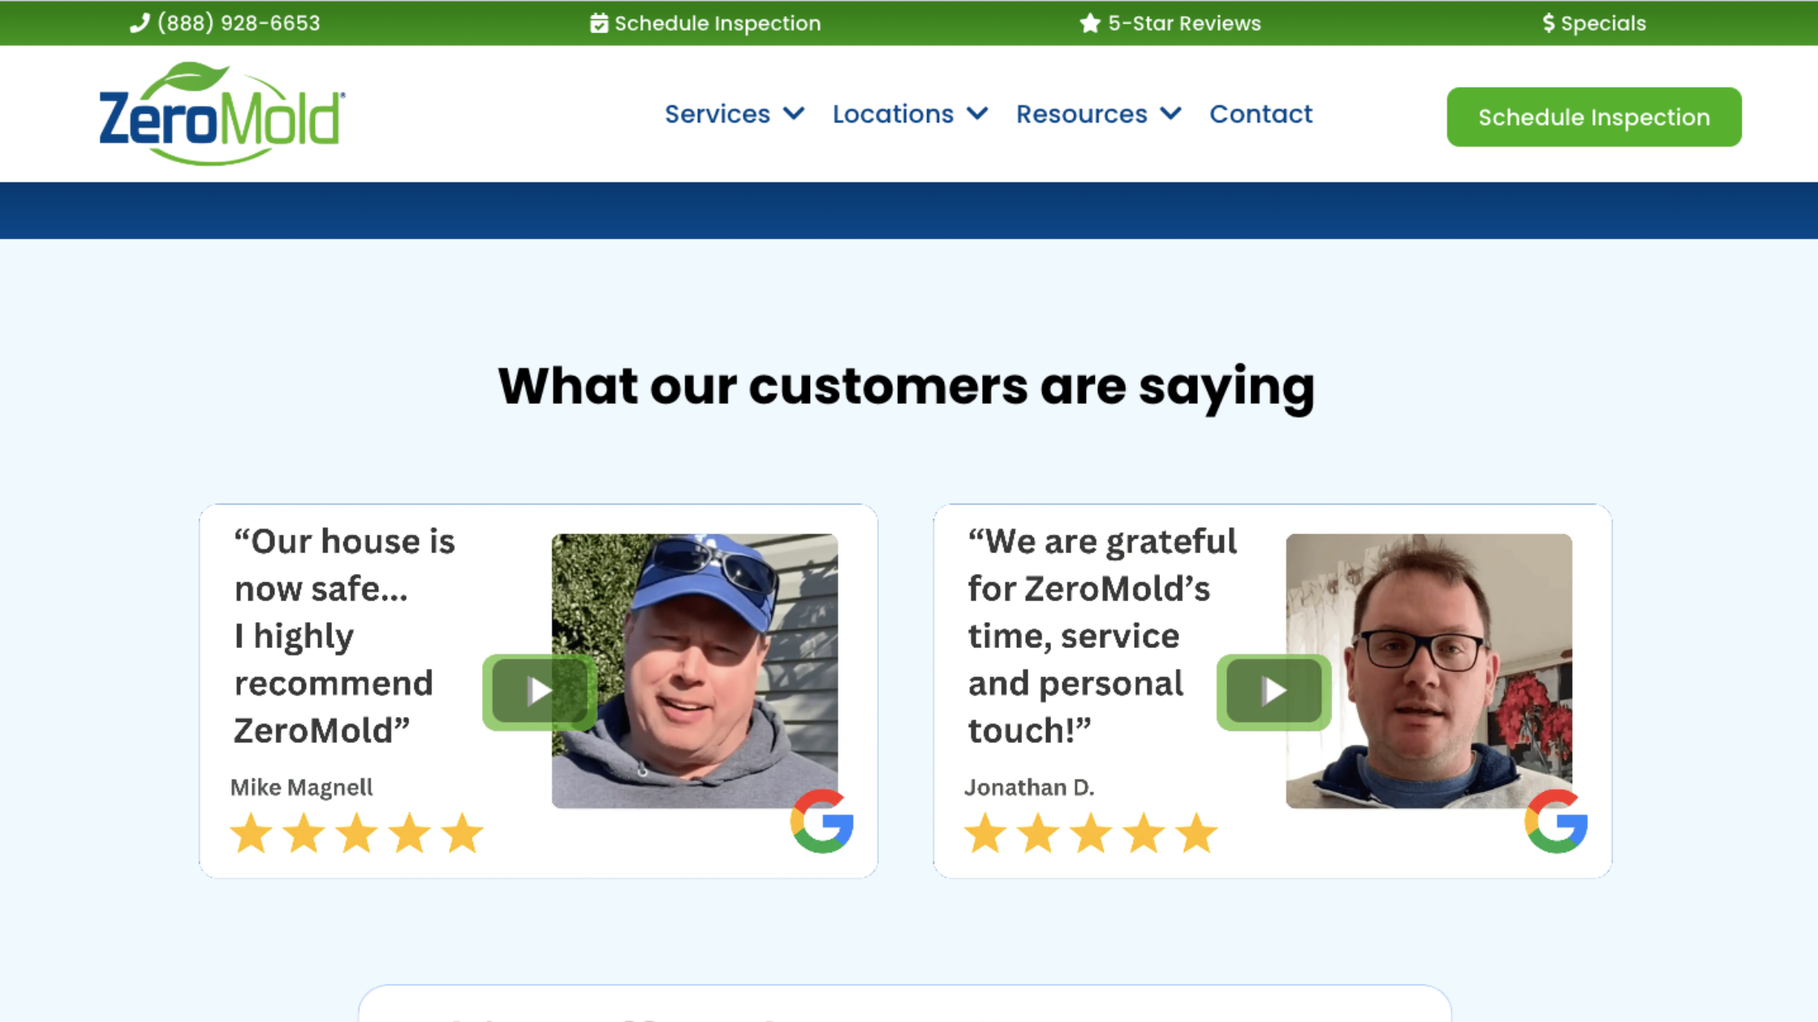Open the Contact menu item
Image resolution: width=1818 pixels, height=1022 pixels.
pyautogui.click(x=1260, y=114)
